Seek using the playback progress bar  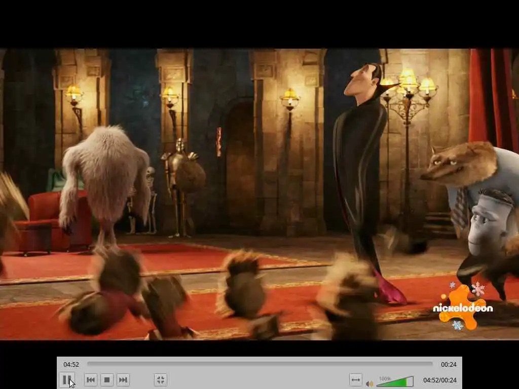(260, 364)
